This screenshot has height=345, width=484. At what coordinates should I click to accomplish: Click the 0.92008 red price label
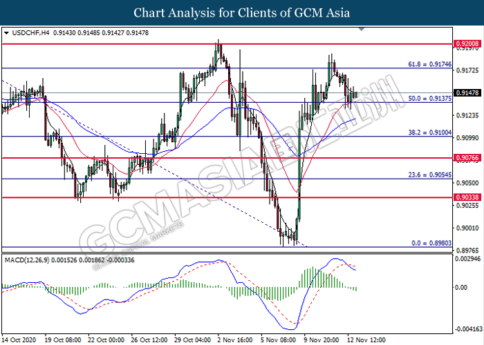(x=467, y=43)
